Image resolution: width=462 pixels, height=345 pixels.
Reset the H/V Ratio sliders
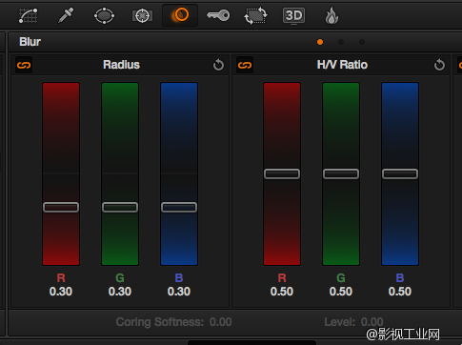(439, 65)
